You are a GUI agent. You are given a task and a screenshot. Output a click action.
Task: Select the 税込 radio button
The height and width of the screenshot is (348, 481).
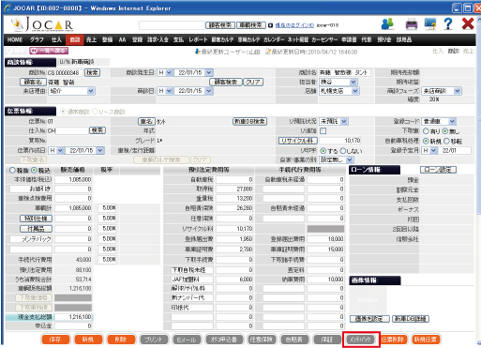tap(34, 171)
